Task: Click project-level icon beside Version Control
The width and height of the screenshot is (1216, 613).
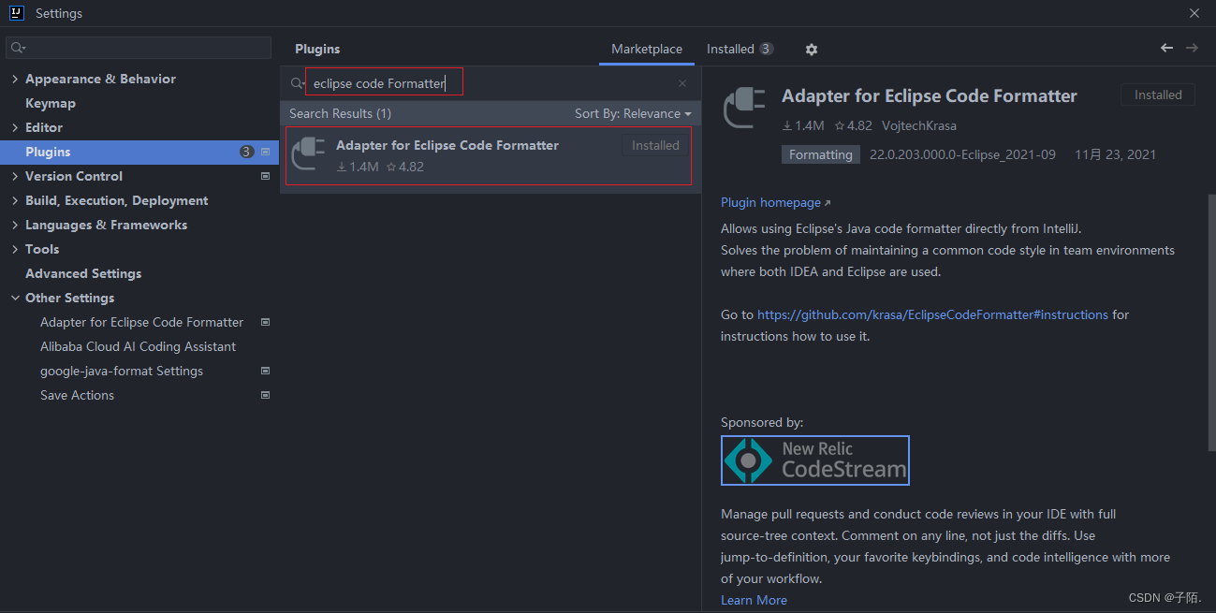Action: [x=265, y=176]
